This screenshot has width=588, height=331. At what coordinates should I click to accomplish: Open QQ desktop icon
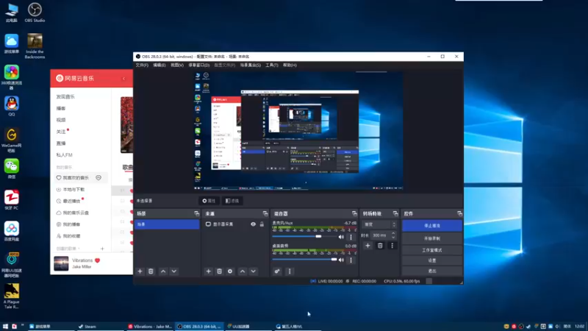click(12, 106)
